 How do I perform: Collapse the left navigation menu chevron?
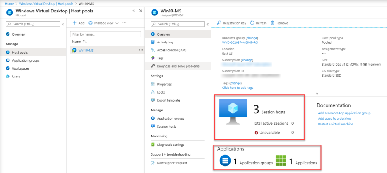(63, 24)
